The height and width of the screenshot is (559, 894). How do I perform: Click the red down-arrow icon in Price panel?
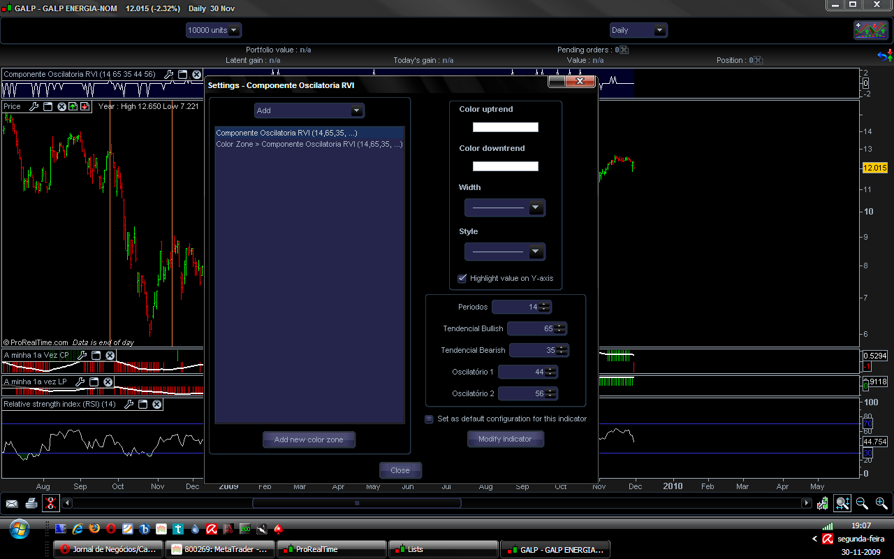click(x=85, y=106)
